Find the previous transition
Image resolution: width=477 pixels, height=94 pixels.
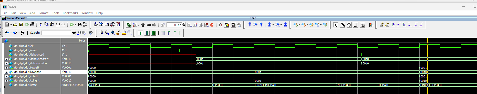[x=393, y=25]
